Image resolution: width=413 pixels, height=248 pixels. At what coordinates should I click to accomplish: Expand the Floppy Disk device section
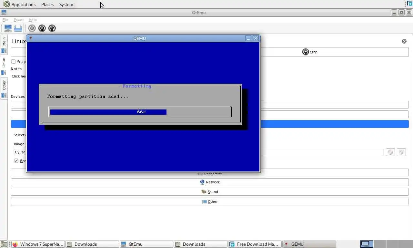pyautogui.click(x=210, y=173)
